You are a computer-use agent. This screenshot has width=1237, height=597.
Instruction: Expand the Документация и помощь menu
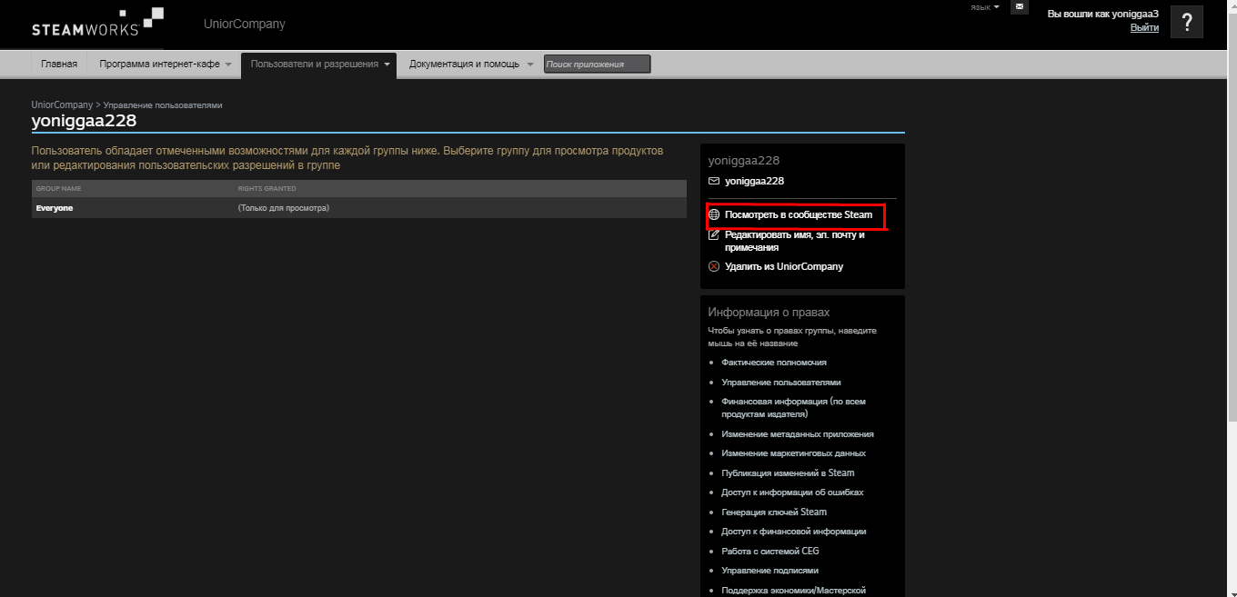(x=470, y=65)
